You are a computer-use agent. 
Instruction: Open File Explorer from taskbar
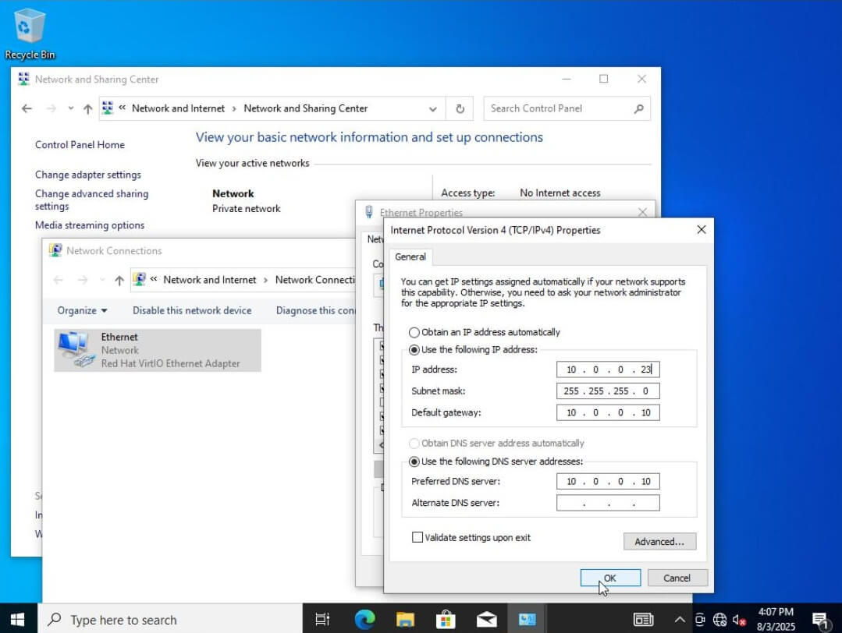(405, 620)
